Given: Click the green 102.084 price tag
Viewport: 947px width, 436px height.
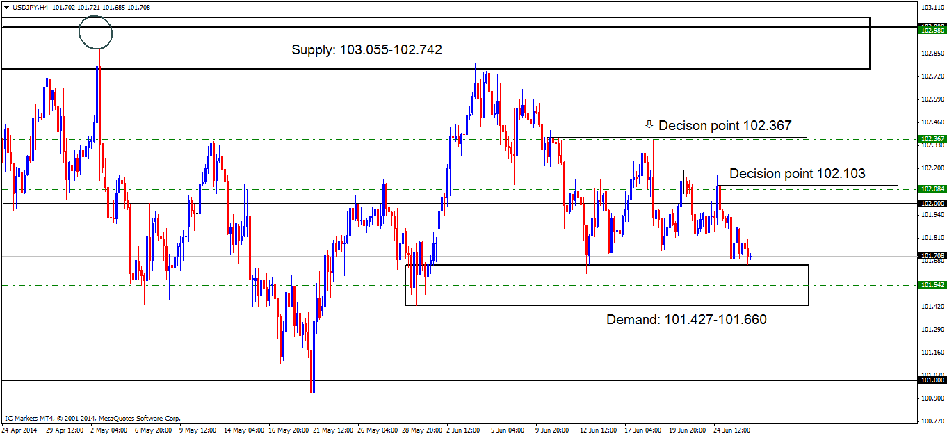Looking at the screenshot, I should point(932,189).
